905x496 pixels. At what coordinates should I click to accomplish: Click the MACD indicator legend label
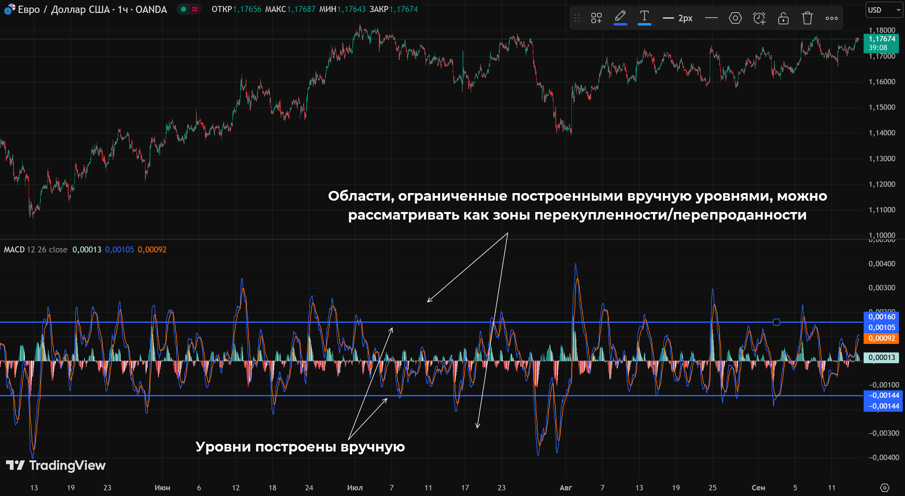14,250
